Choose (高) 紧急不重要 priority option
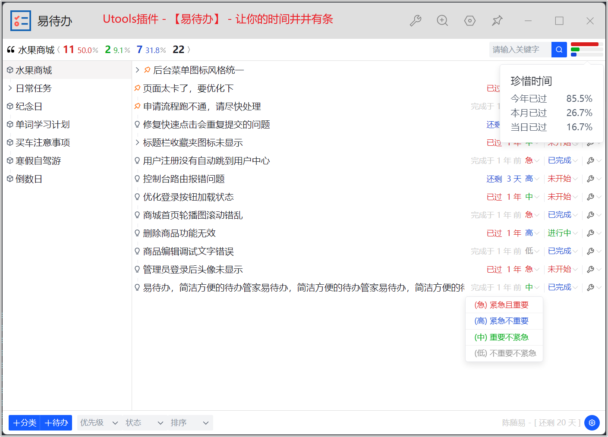 click(x=504, y=321)
